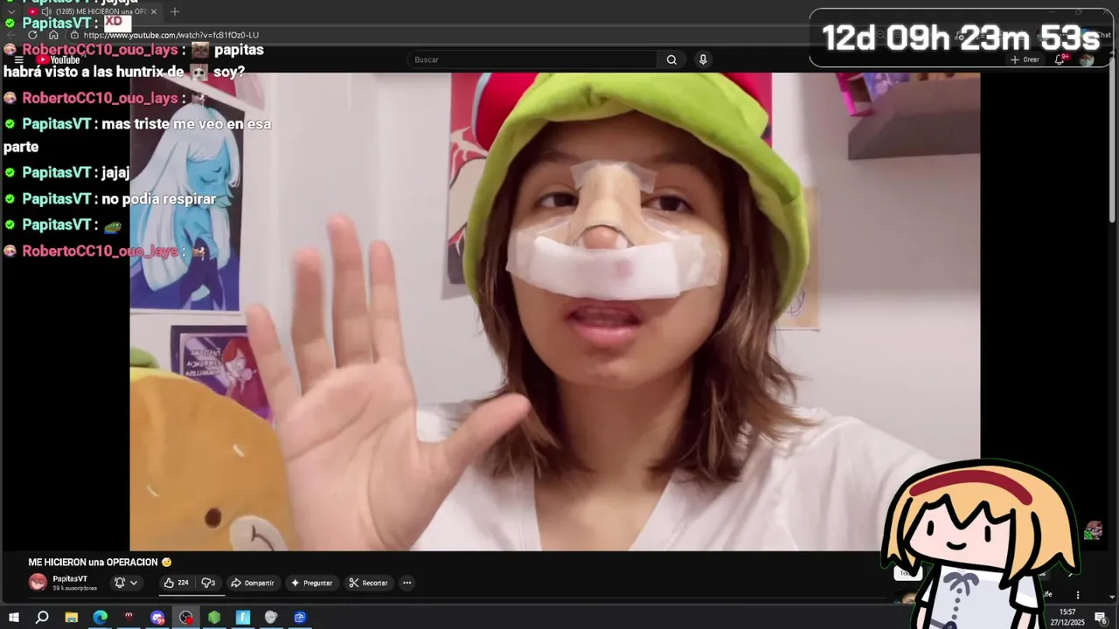Image resolution: width=1119 pixels, height=629 pixels.
Task: Open the YouTube account avatar menu
Action: pos(1087,59)
